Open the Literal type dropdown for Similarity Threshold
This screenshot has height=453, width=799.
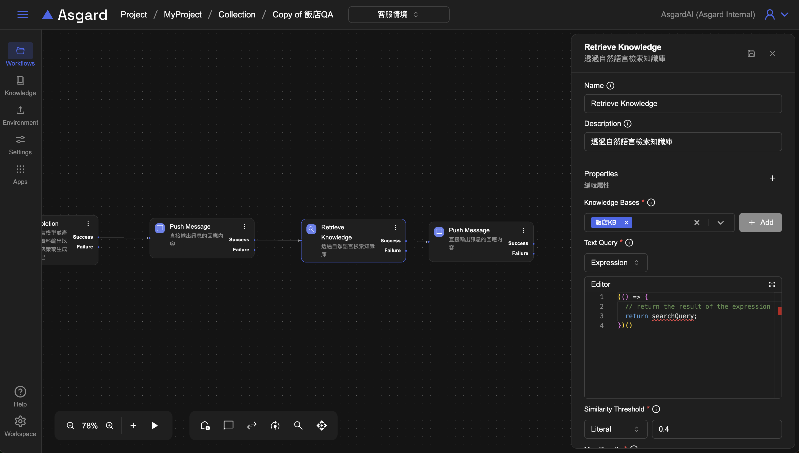click(615, 429)
